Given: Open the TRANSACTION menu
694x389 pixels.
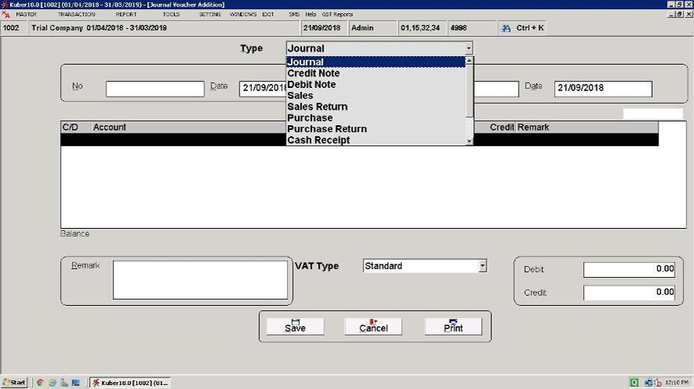Looking at the screenshot, I should [76, 15].
